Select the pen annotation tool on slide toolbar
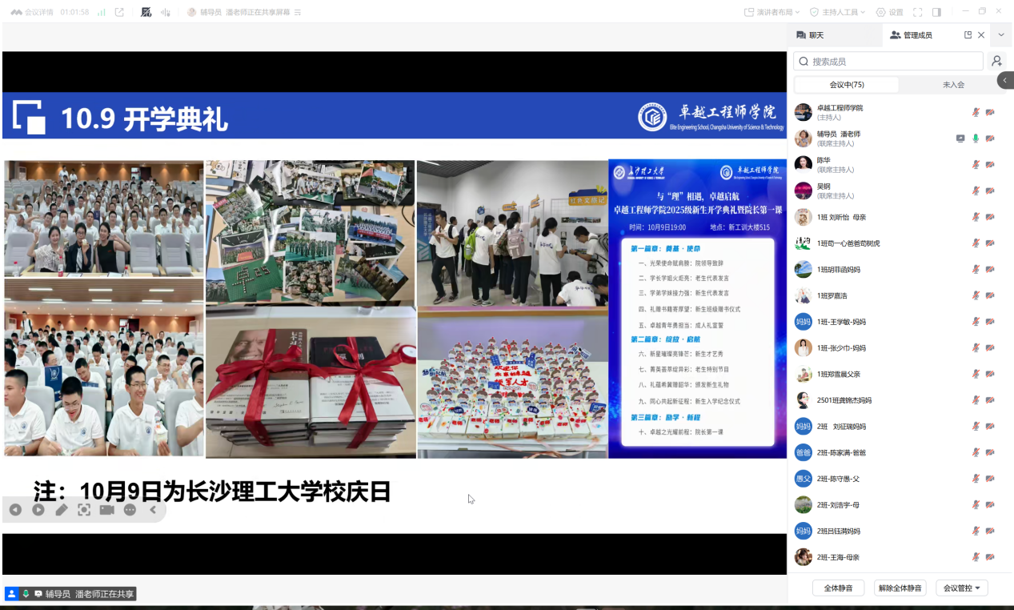Viewport: 1014px width, 610px height. click(62, 510)
